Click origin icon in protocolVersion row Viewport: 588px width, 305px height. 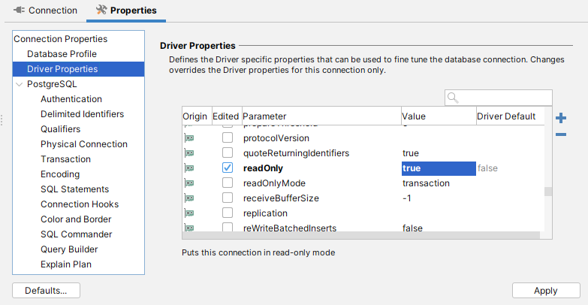coord(189,138)
